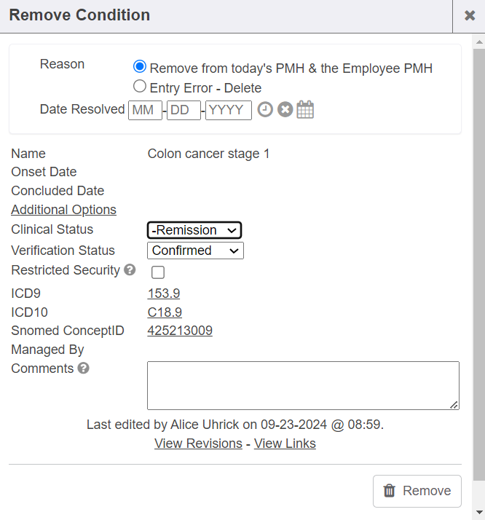Click the month MM date field

(x=145, y=110)
